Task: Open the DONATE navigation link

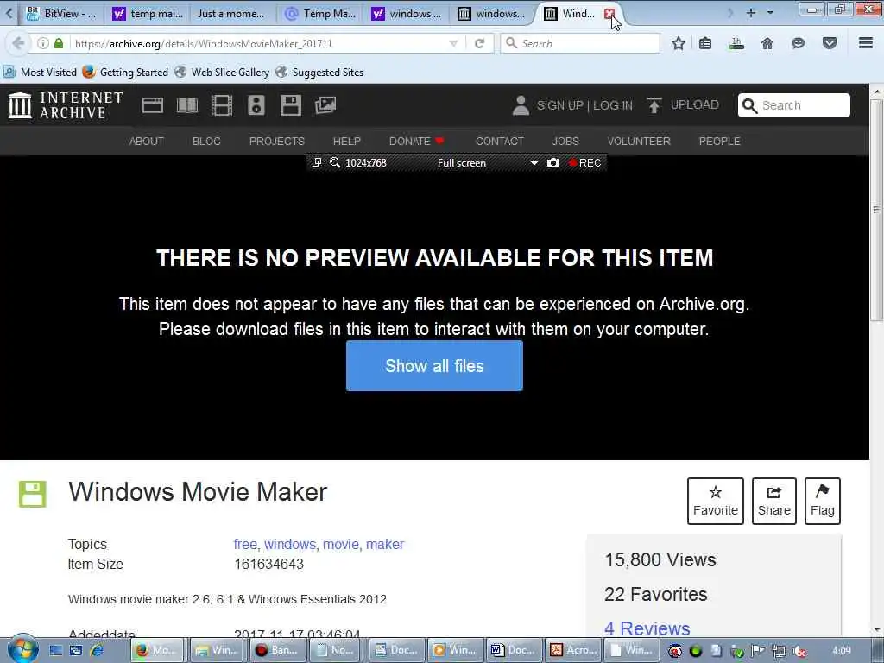Action: tap(417, 141)
